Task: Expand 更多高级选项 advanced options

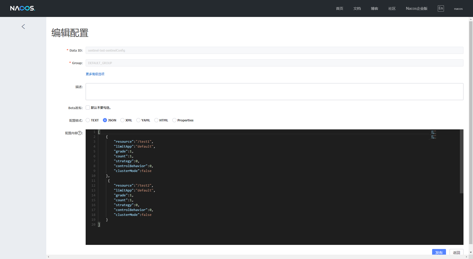Action: click(x=95, y=74)
